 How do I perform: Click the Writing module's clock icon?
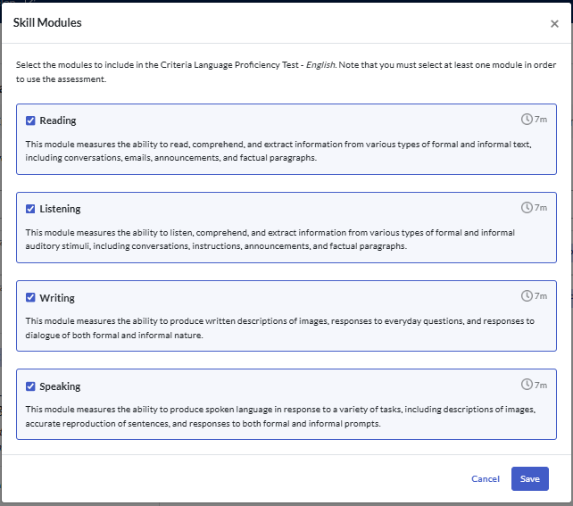pos(527,295)
